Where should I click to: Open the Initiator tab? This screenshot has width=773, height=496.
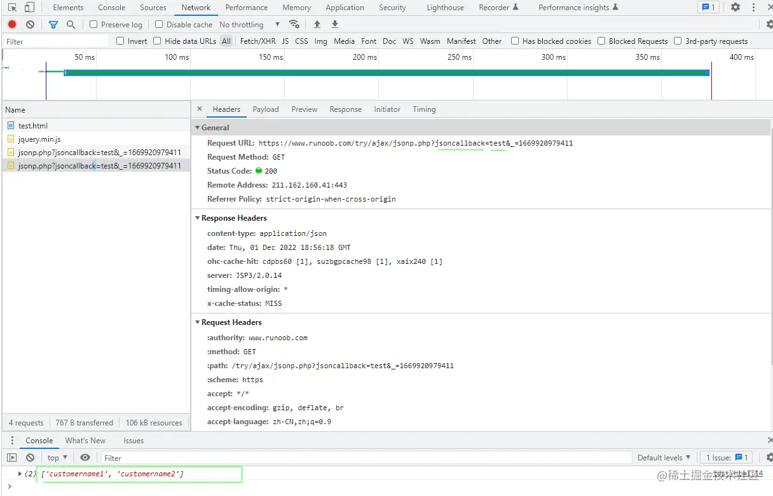387,109
